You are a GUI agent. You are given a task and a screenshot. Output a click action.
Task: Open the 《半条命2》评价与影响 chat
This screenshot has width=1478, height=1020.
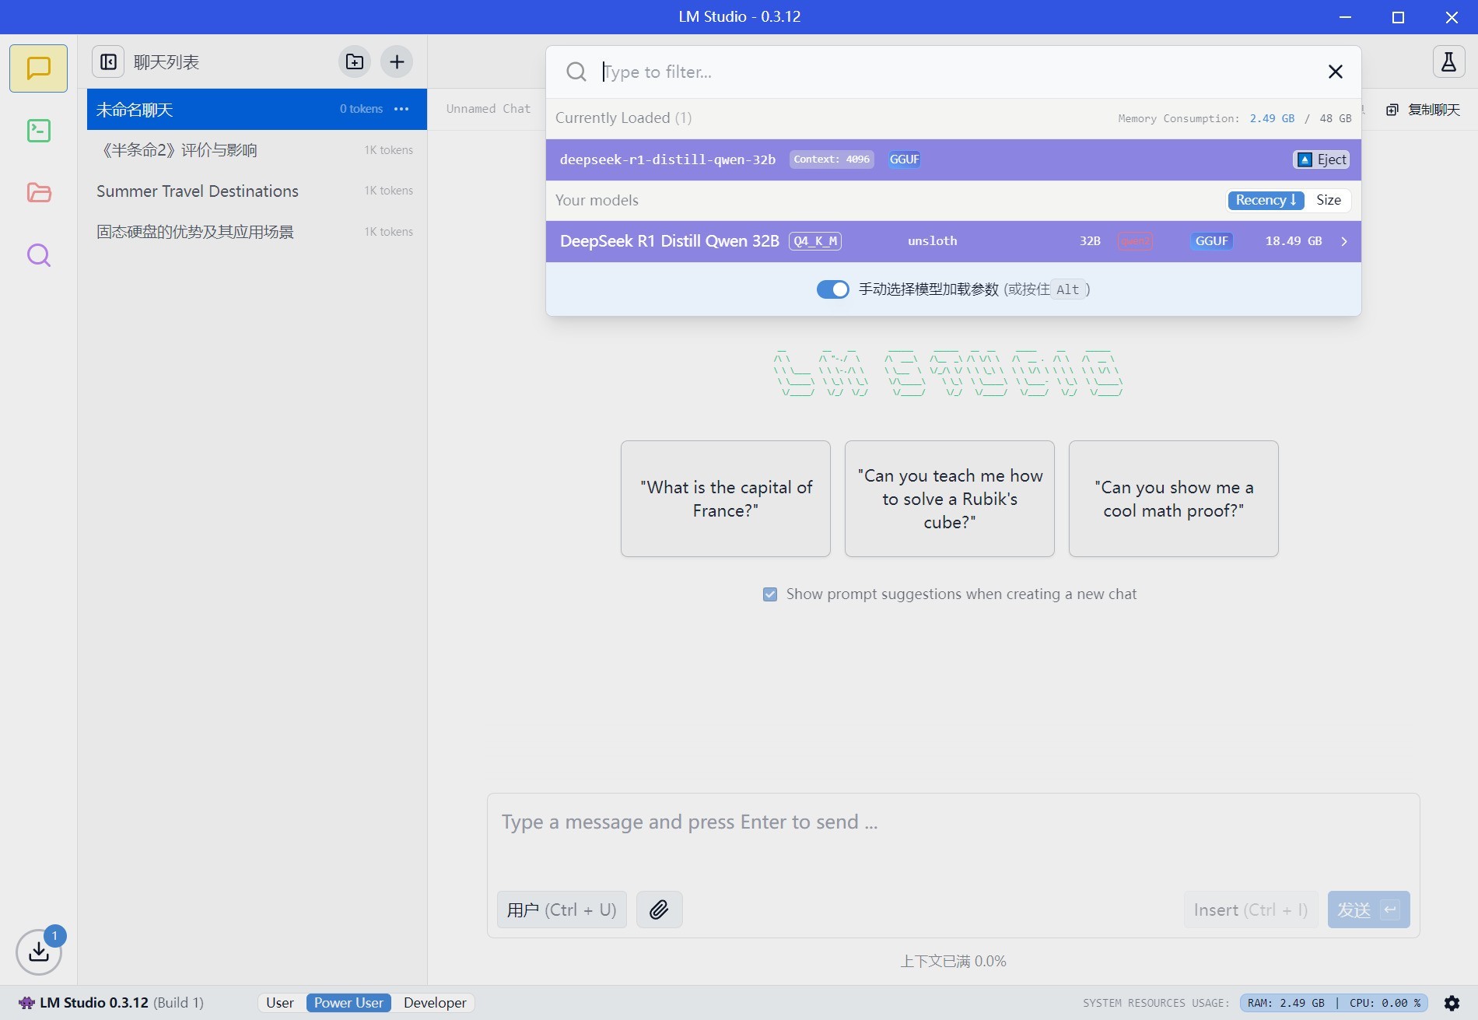(257, 150)
